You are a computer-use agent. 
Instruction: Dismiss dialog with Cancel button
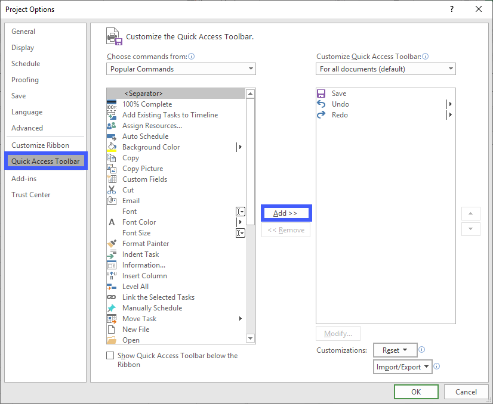click(466, 391)
